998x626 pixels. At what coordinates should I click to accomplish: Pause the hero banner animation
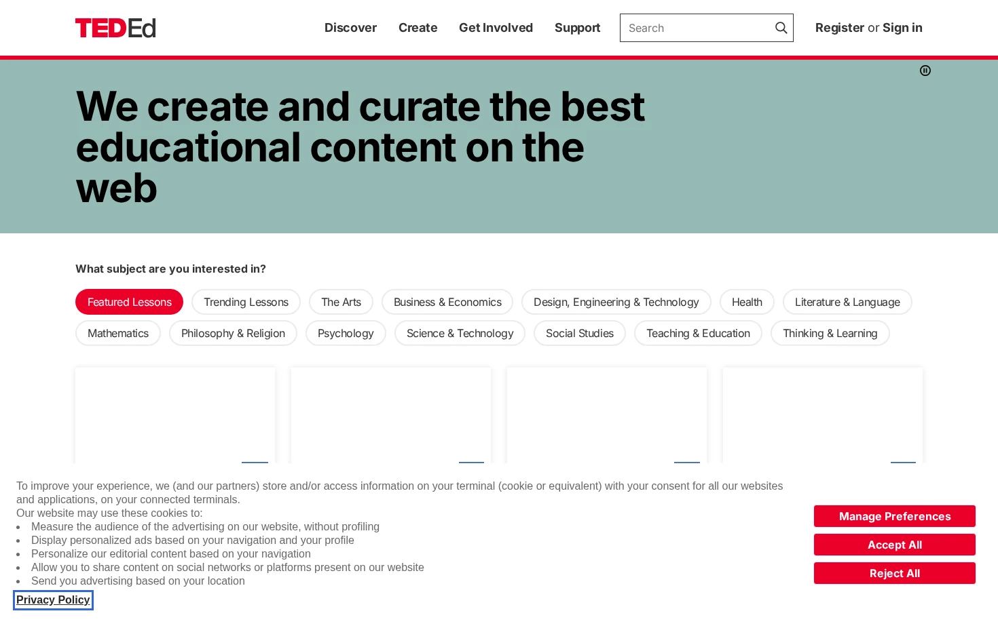pos(925,71)
